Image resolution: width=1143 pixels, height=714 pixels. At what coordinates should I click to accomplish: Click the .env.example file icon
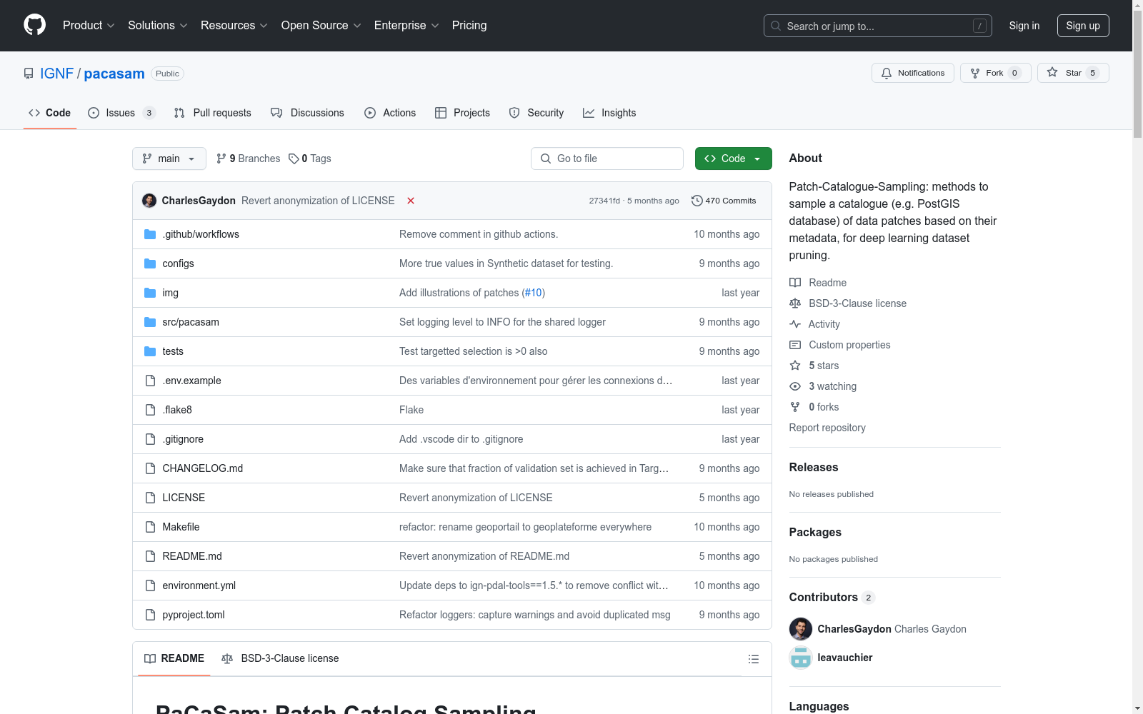(150, 381)
